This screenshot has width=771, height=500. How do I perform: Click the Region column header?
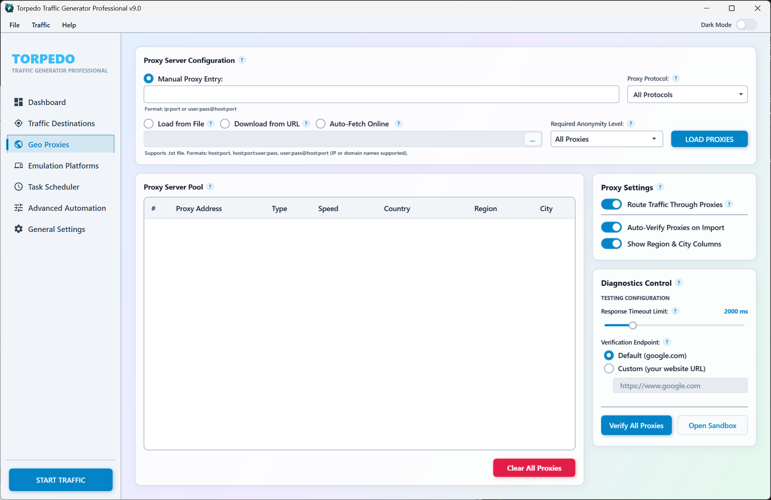[486, 208]
